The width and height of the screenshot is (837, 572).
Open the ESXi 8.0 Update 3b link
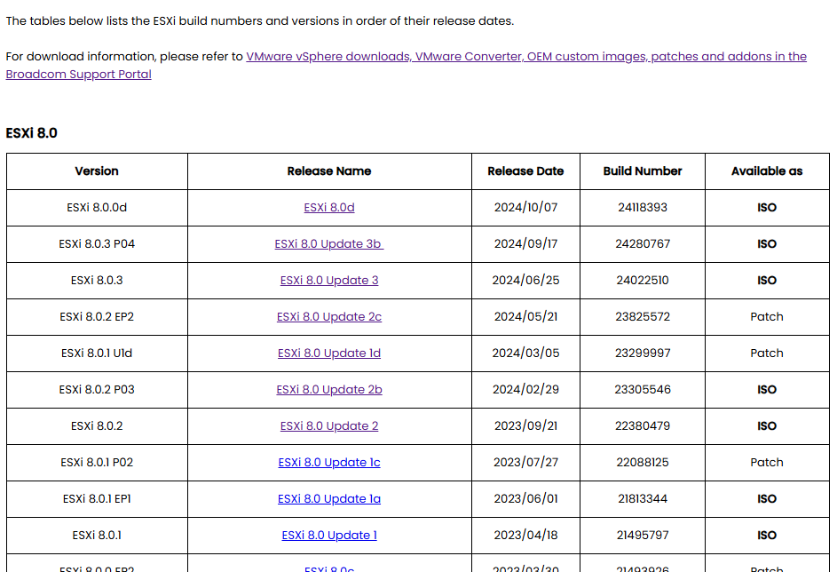328,244
